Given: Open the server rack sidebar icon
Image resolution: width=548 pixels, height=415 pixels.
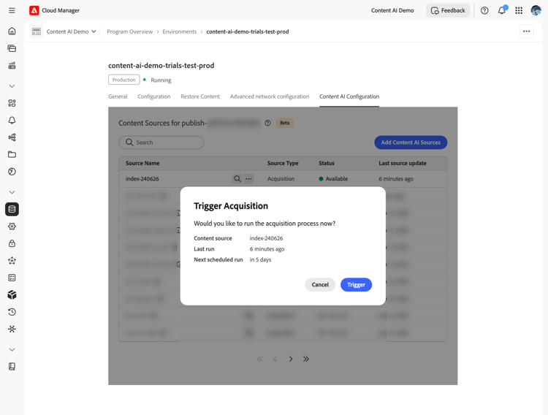Looking at the screenshot, I should coord(12,65).
